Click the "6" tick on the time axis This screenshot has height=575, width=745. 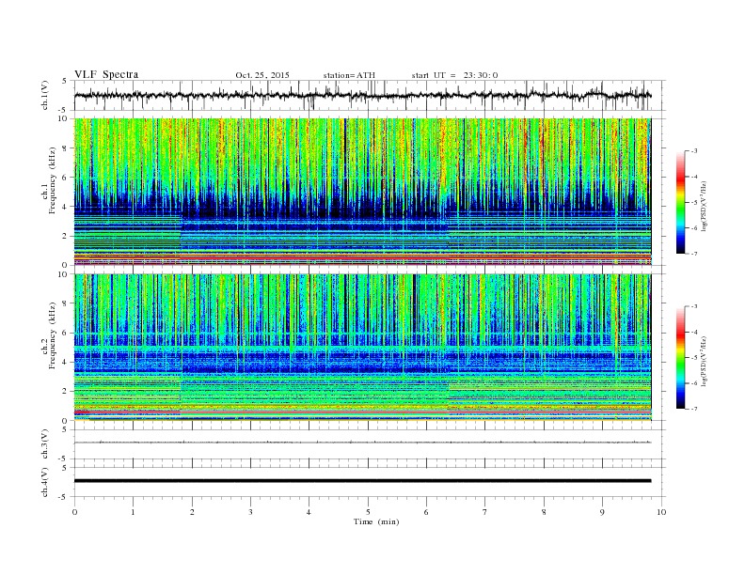(x=426, y=512)
